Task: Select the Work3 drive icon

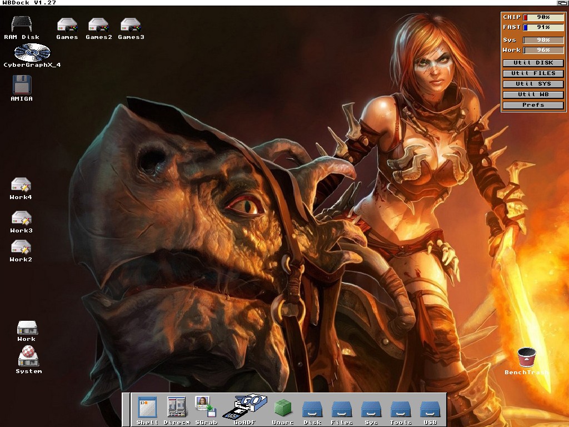Action: tap(22, 218)
